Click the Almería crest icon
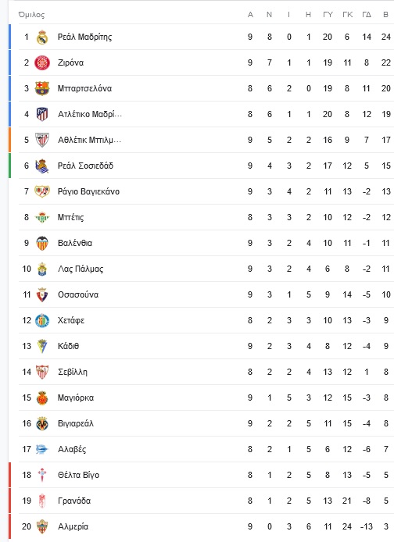This screenshot has width=394, height=542. tap(42, 526)
